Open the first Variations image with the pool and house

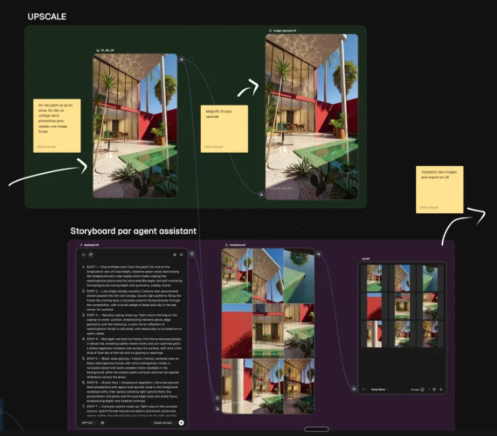click(x=237, y=276)
